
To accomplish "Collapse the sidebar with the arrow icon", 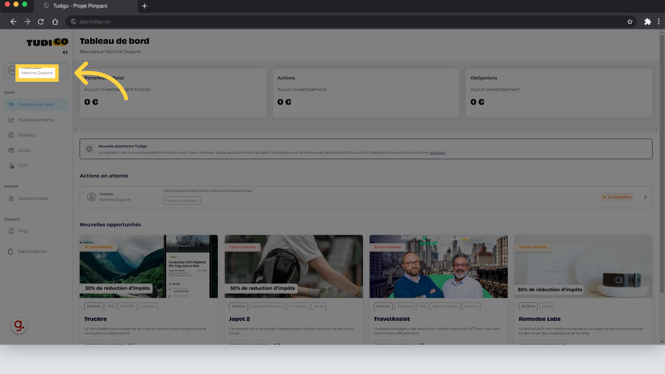I will click(x=65, y=52).
